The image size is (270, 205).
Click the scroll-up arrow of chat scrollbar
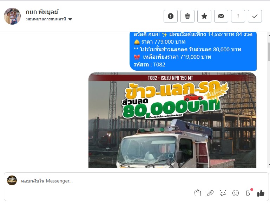pyautogui.click(x=269, y=36)
